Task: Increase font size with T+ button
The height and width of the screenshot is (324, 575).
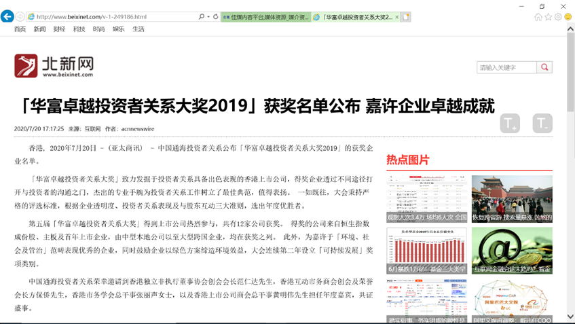Action: point(510,124)
